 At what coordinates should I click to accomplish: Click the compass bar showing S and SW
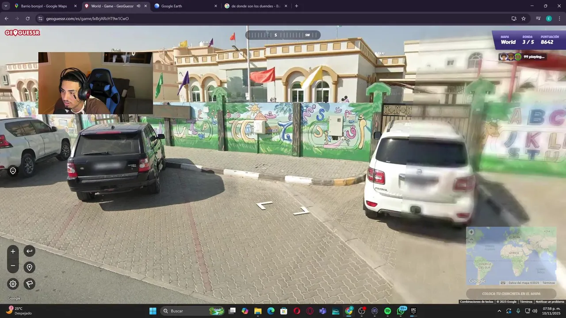(283, 35)
